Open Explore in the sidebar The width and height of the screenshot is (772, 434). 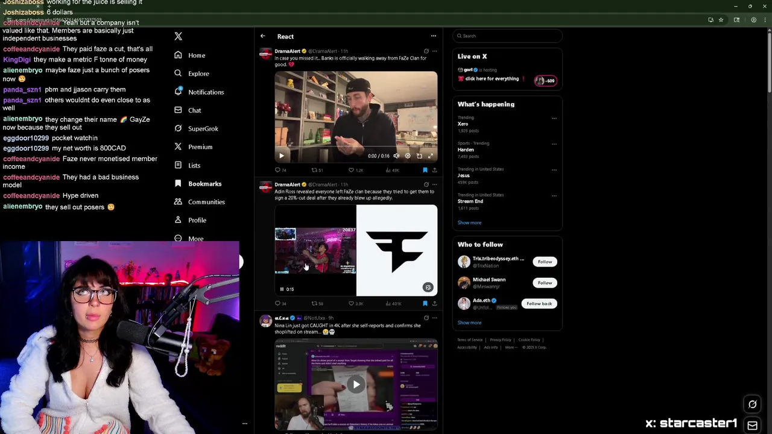(198, 74)
